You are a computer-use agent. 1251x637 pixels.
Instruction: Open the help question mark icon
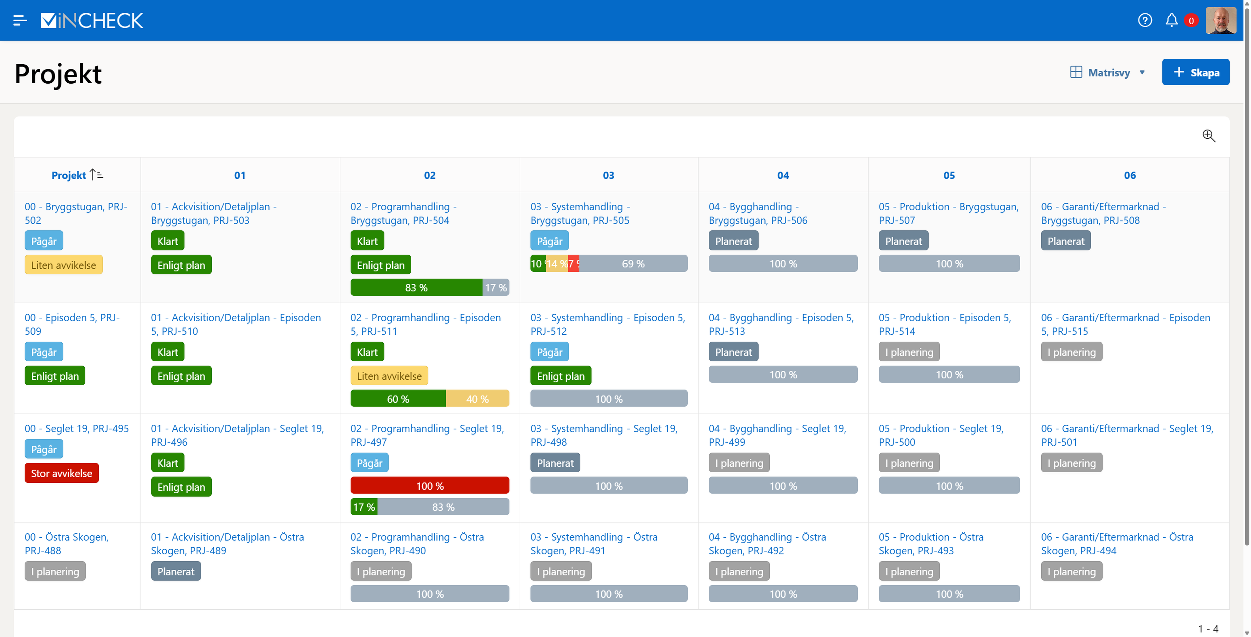[1145, 20]
